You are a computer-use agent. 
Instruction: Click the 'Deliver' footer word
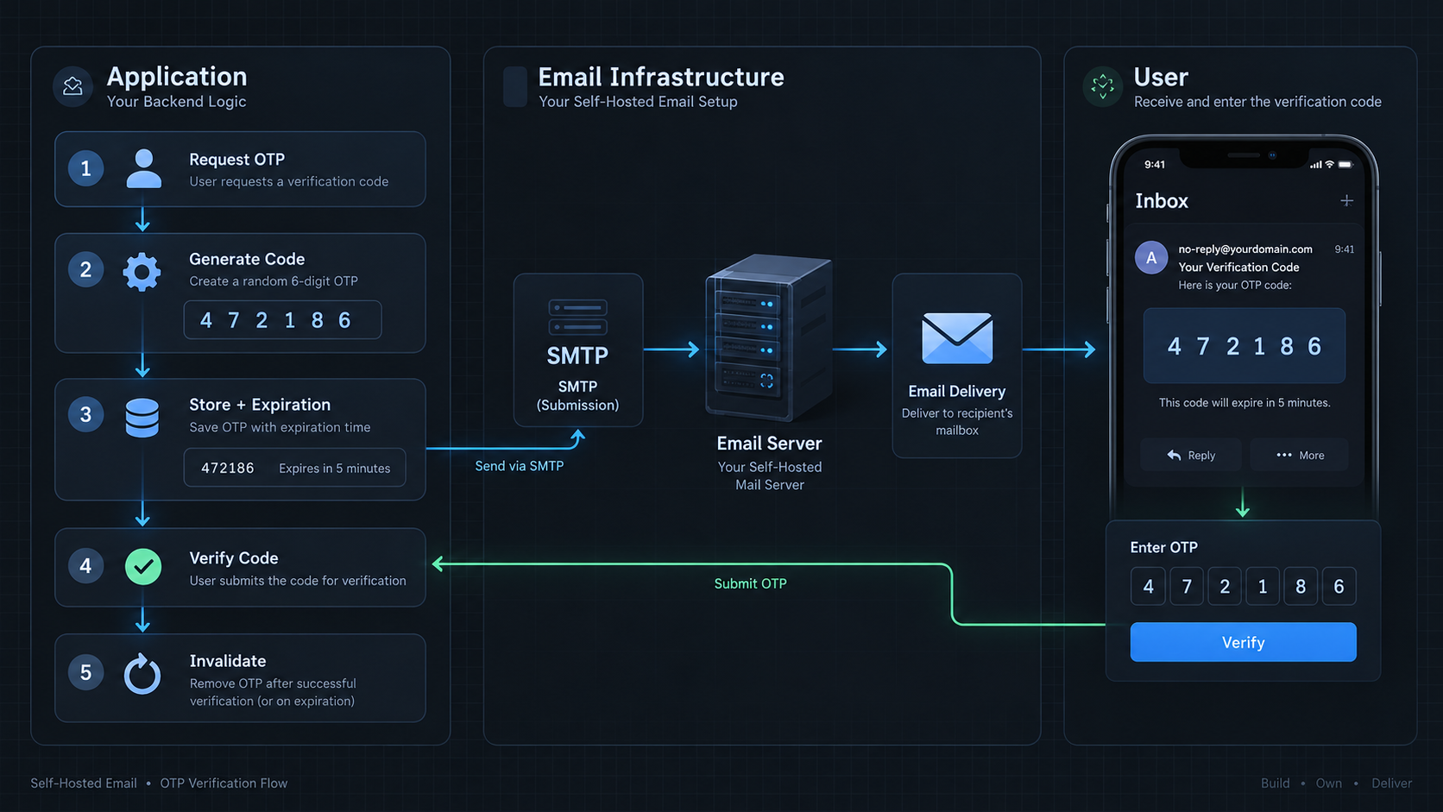pyautogui.click(x=1392, y=784)
